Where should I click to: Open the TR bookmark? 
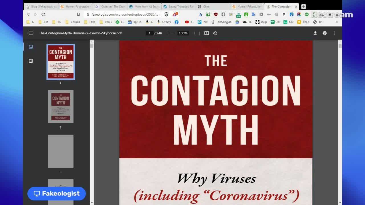pos(275,22)
